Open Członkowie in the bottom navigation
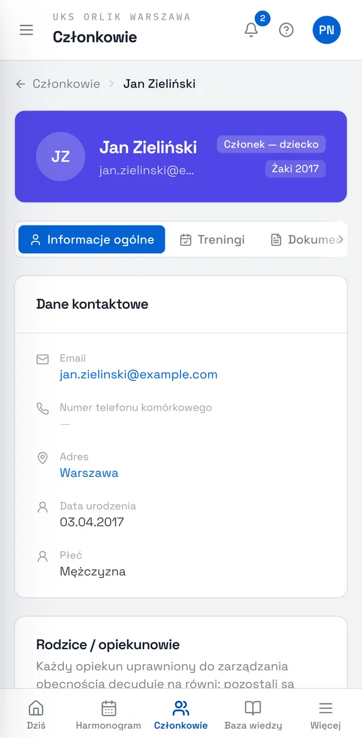The height and width of the screenshot is (738, 362). [181, 715]
